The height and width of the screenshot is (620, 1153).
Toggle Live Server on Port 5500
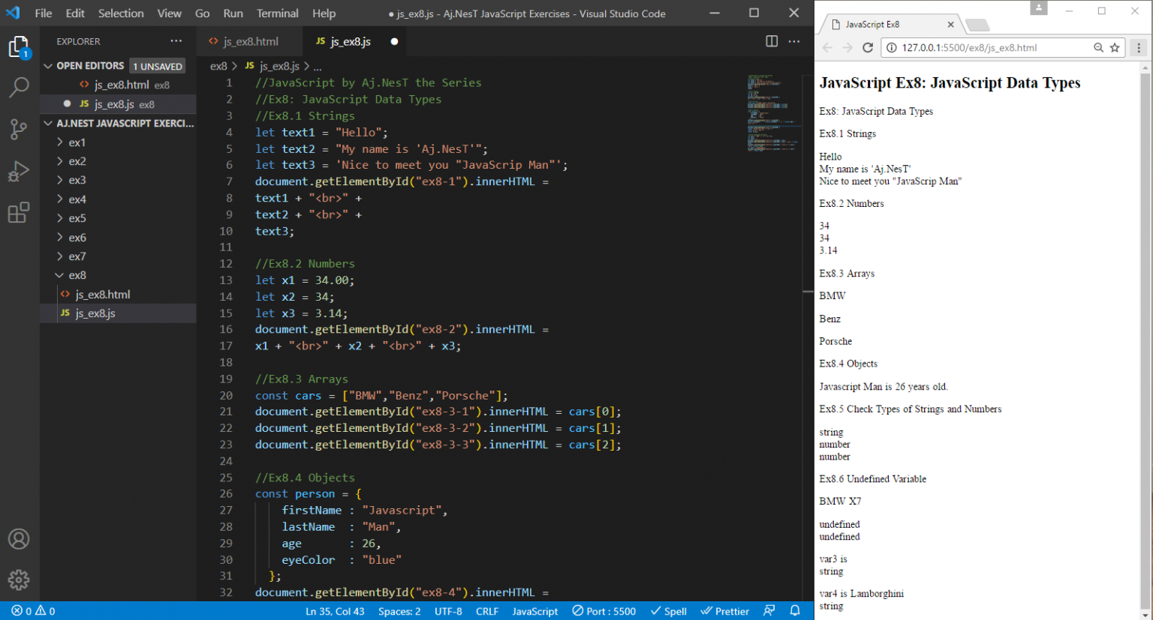click(604, 611)
